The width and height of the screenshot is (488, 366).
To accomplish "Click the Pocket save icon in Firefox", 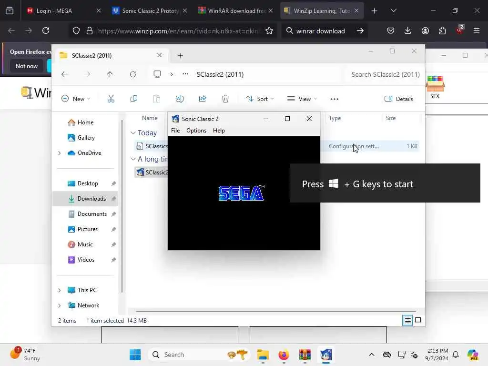I will point(391,30).
